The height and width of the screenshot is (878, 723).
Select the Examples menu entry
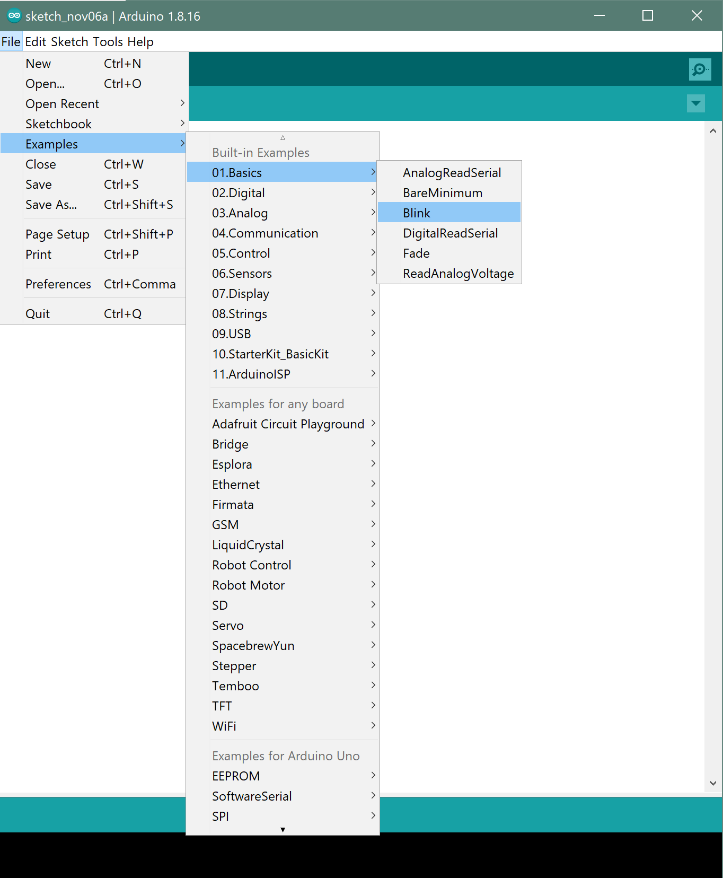click(93, 144)
